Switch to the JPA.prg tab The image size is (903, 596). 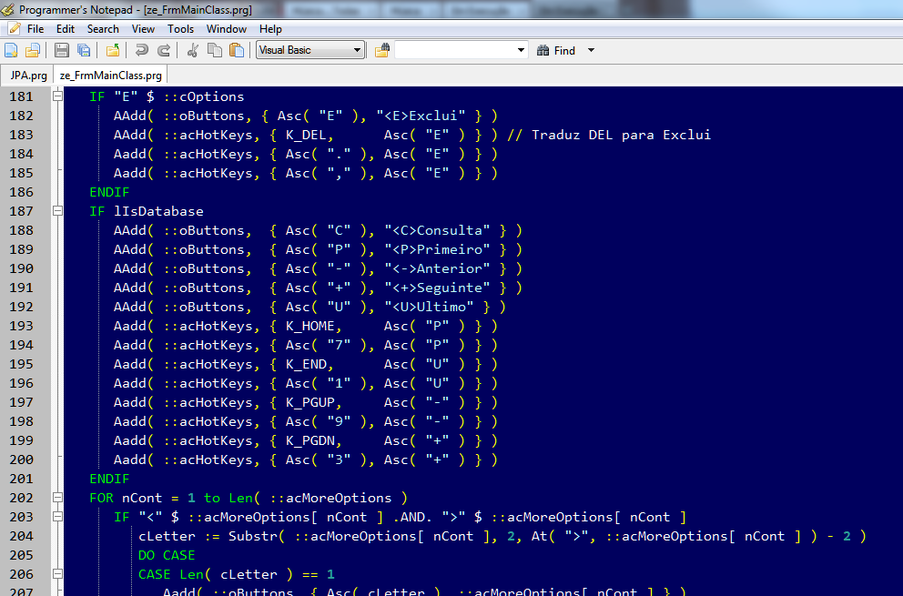(28, 76)
